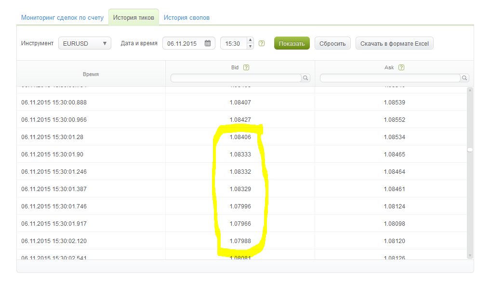
Task: Click search icon in Bid filter
Action: pos(306,78)
